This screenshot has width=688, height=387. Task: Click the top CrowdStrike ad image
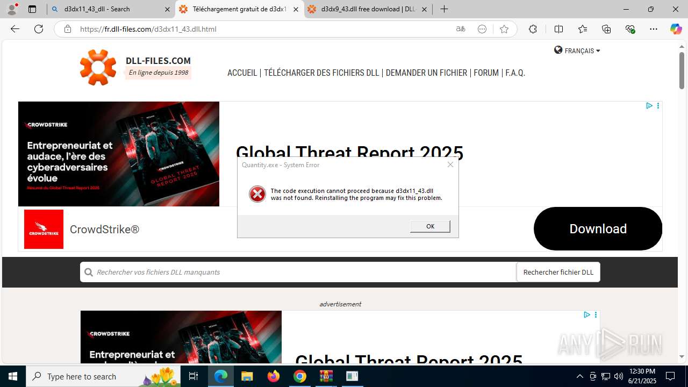(x=119, y=154)
